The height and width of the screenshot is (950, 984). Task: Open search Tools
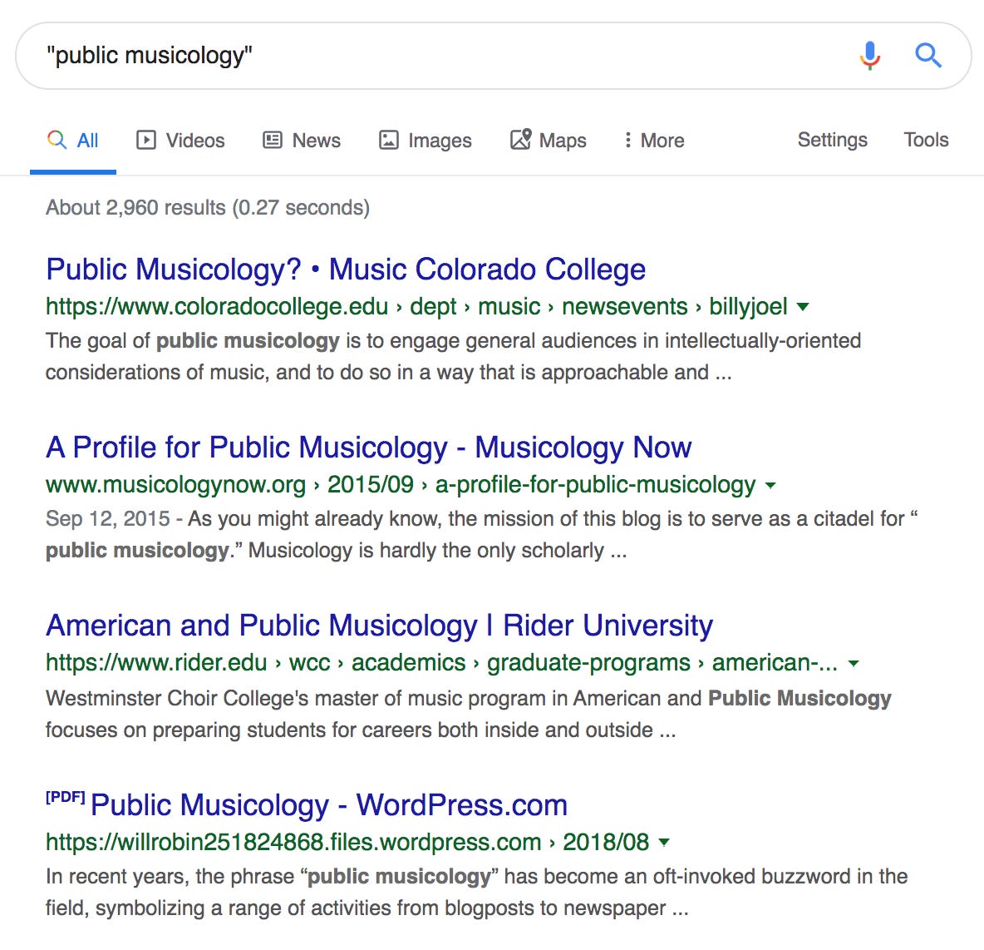click(x=926, y=140)
